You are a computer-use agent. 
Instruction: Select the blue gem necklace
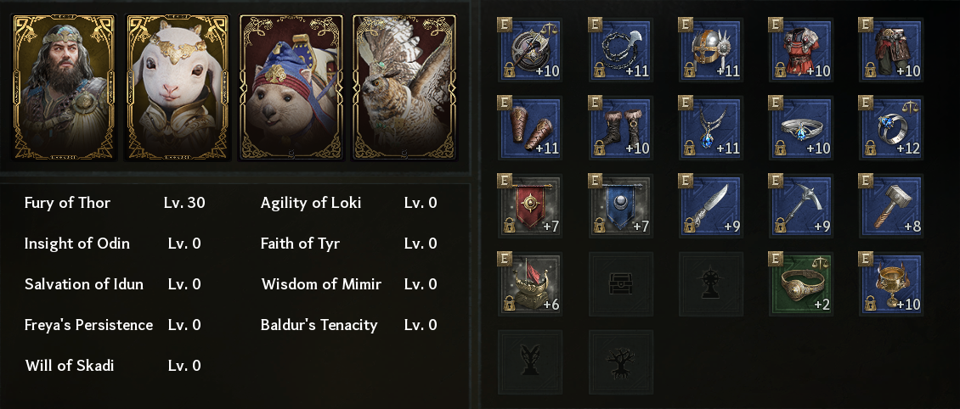click(x=711, y=127)
